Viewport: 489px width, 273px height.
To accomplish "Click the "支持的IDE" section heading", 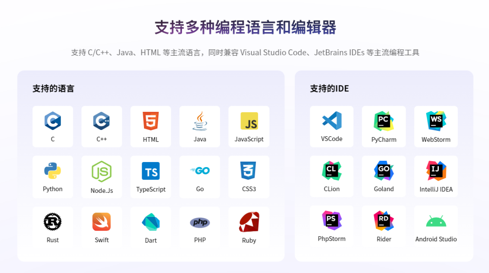I will pyautogui.click(x=329, y=89).
